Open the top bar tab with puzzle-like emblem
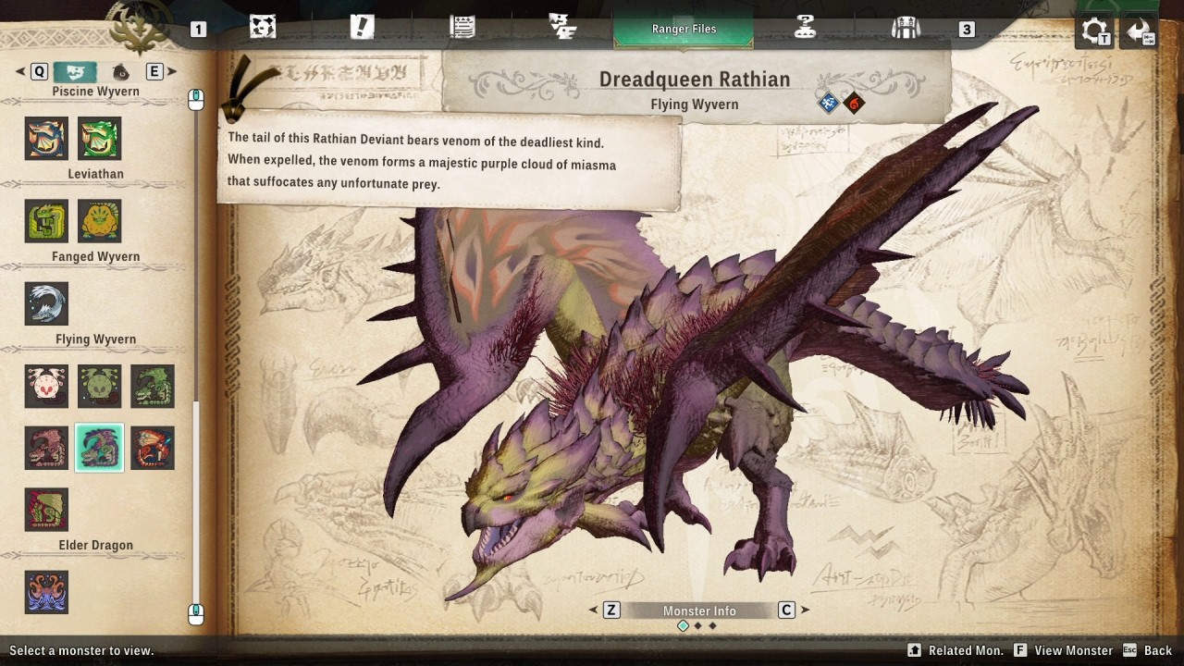The width and height of the screenshot is (1184, 666). click(x=263, y=28)
